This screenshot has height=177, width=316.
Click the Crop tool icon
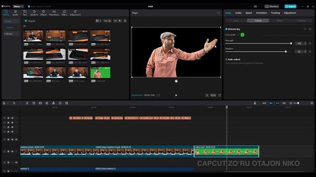[x=67, y=103]
